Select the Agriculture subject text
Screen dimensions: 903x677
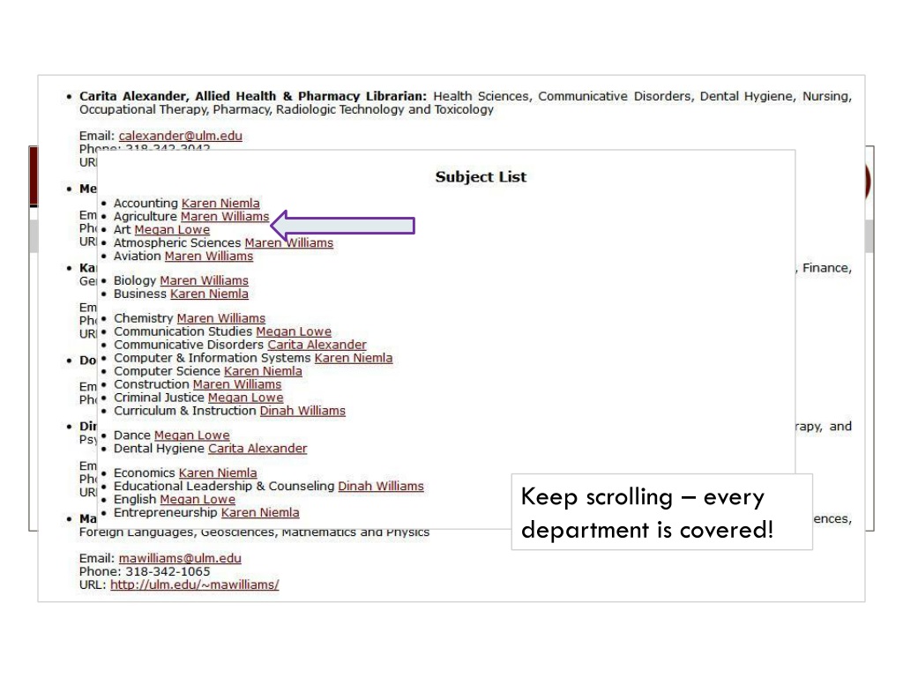146,217
